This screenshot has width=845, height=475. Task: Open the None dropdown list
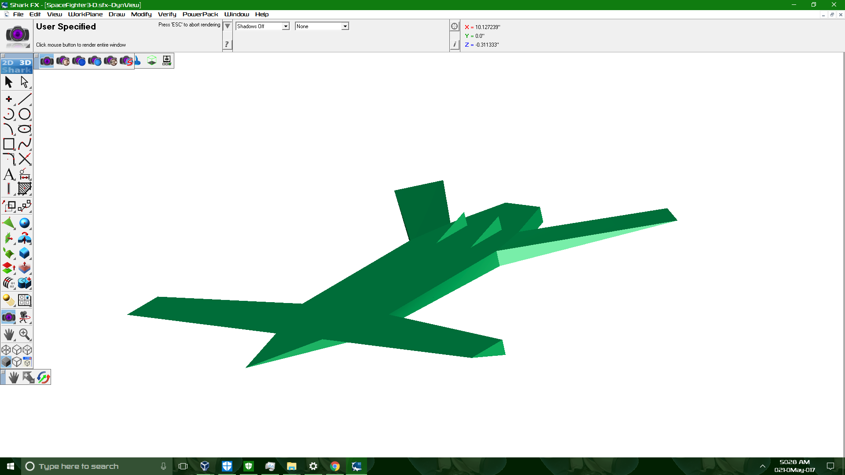[345, 26]
